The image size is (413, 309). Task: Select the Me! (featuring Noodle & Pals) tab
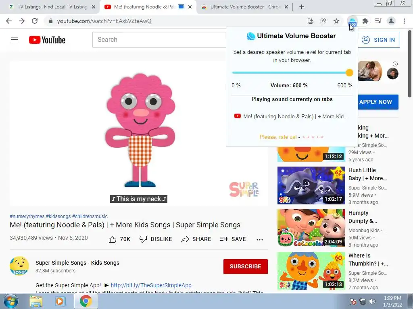[144, 7]
